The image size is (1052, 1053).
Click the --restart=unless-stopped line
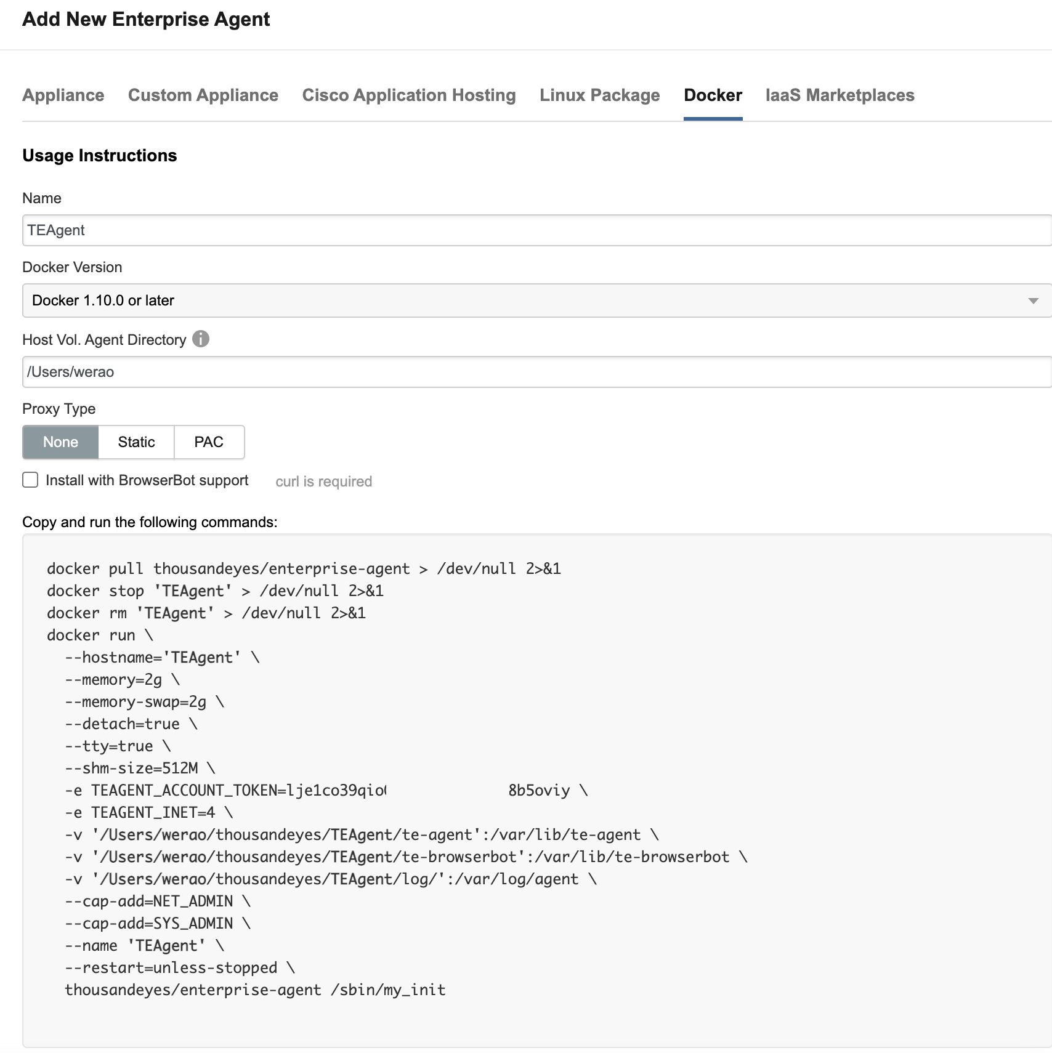pos(180,967)
